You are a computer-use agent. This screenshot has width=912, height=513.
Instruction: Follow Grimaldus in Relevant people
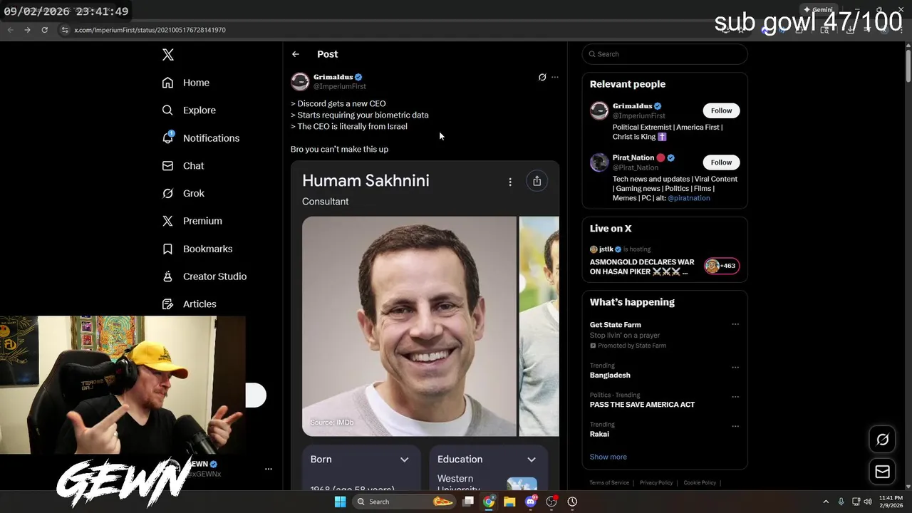coord(721,110)
